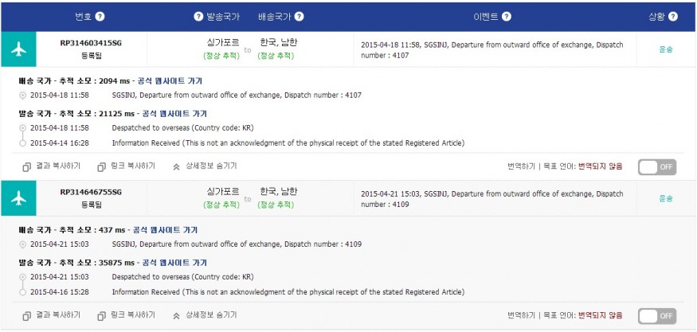Toggle translation OFF switch for second package
Image resolution: width=697 pixels, height=332 pixels.
[x=657, y=316]
